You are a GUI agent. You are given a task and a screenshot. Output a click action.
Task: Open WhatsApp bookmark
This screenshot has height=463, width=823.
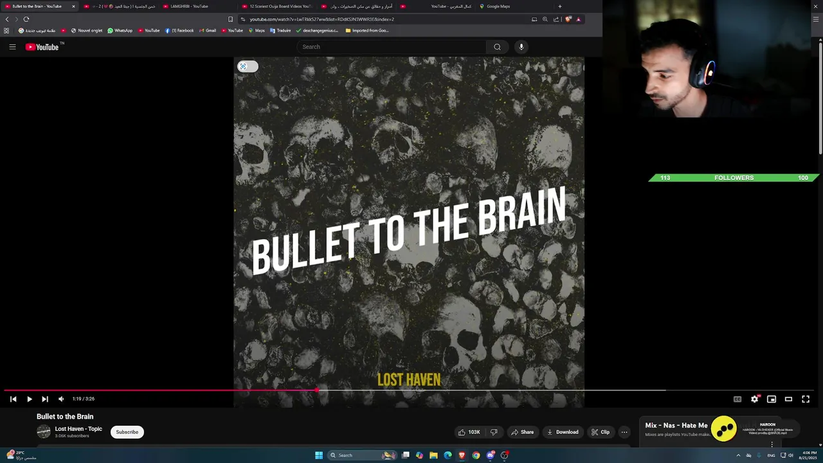click(x=120, y=30)
